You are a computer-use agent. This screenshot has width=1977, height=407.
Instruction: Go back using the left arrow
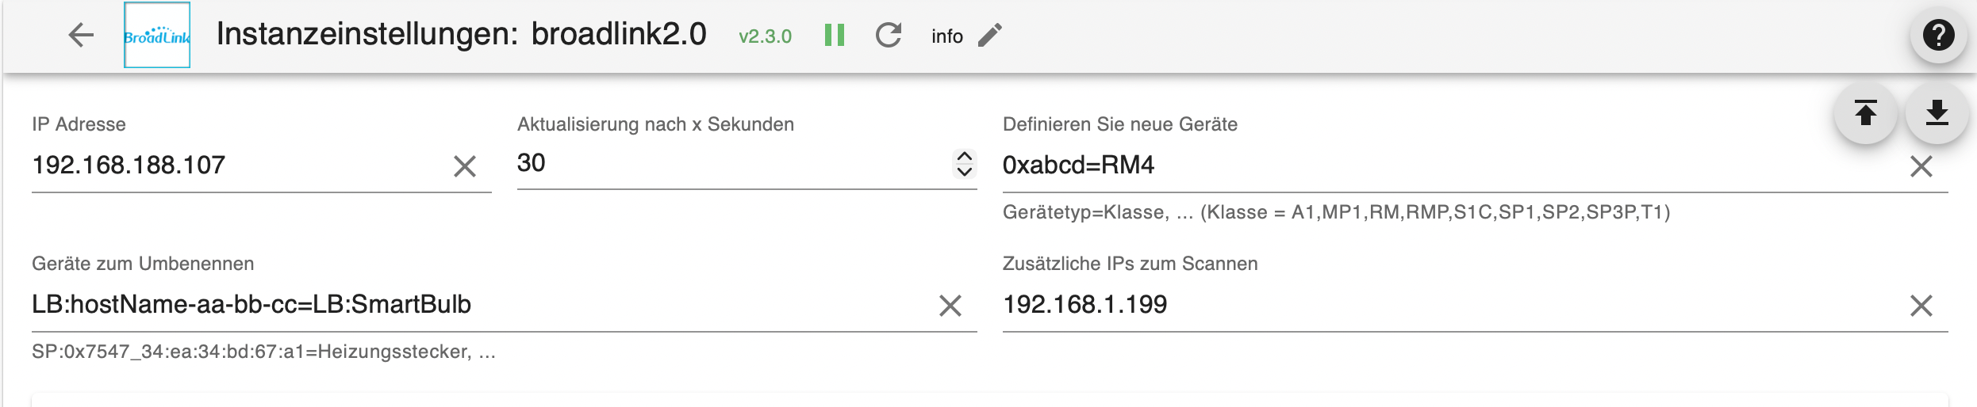81,36
